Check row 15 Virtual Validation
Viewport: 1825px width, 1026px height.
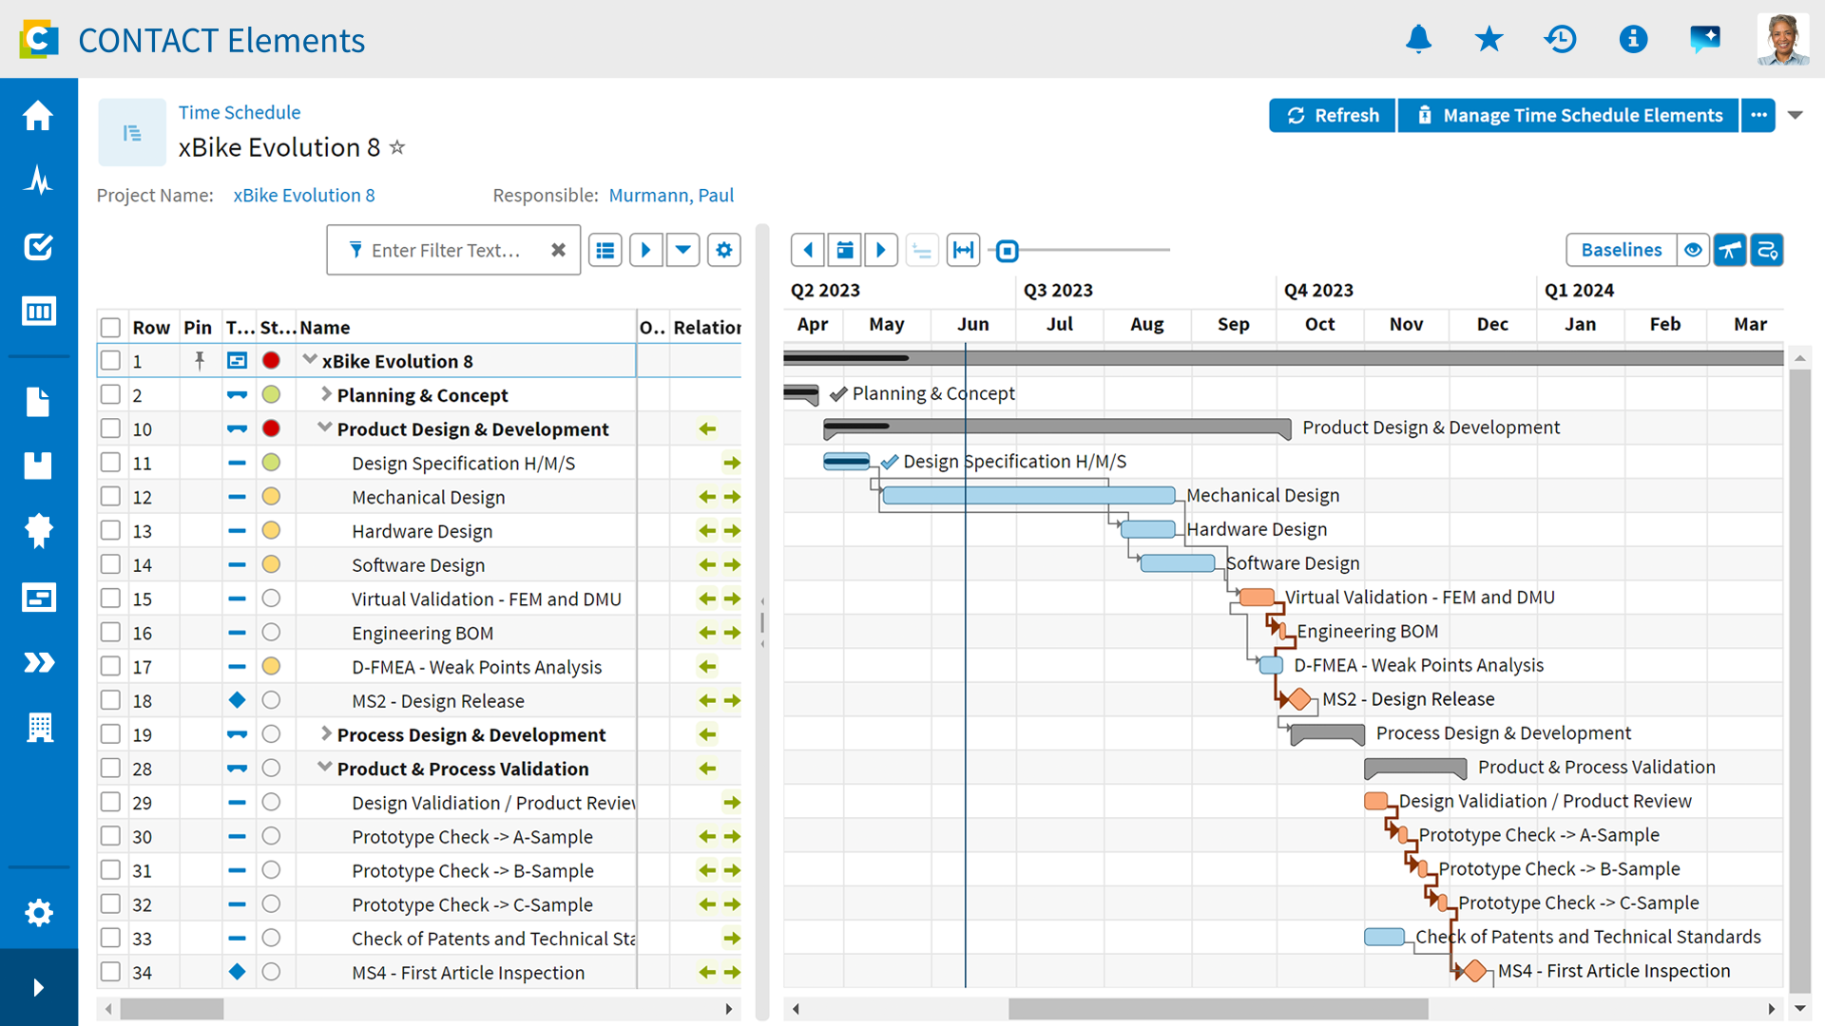(110, 598)
